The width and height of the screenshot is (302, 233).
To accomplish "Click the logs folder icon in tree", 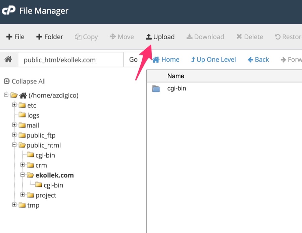I will pos(22,115).
